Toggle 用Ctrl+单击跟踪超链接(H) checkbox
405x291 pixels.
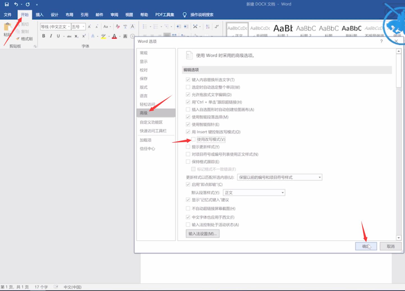click(x=188, y=102)
